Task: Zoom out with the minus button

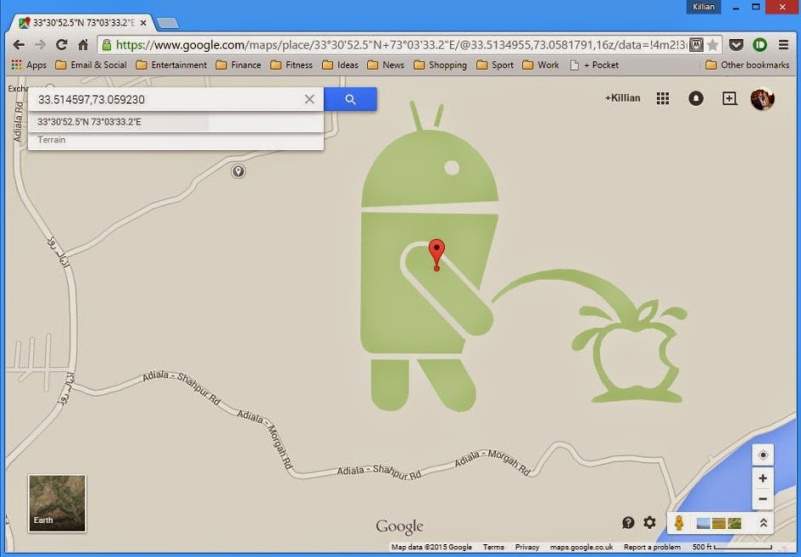Action: [x=763, y=499]
